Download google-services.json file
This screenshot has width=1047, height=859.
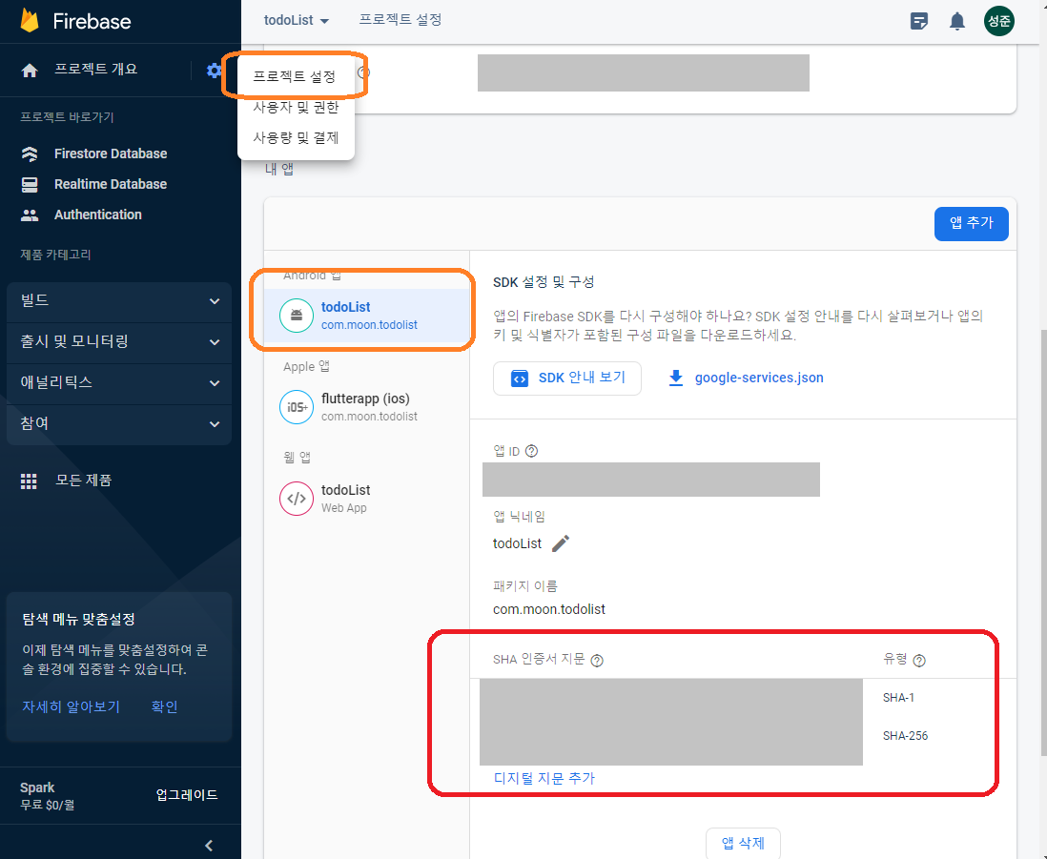tap(746, 378)
